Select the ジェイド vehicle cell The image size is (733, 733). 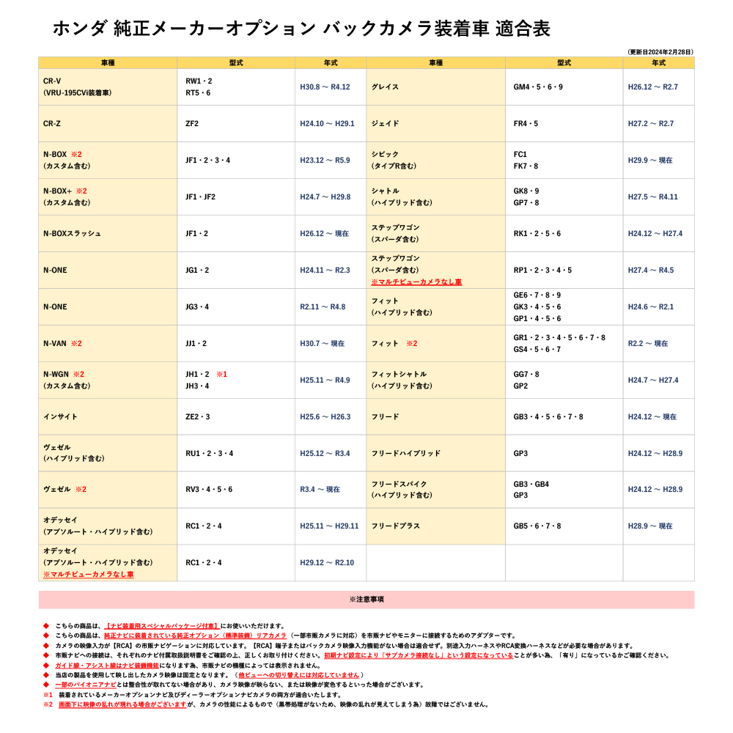point(435,123)
